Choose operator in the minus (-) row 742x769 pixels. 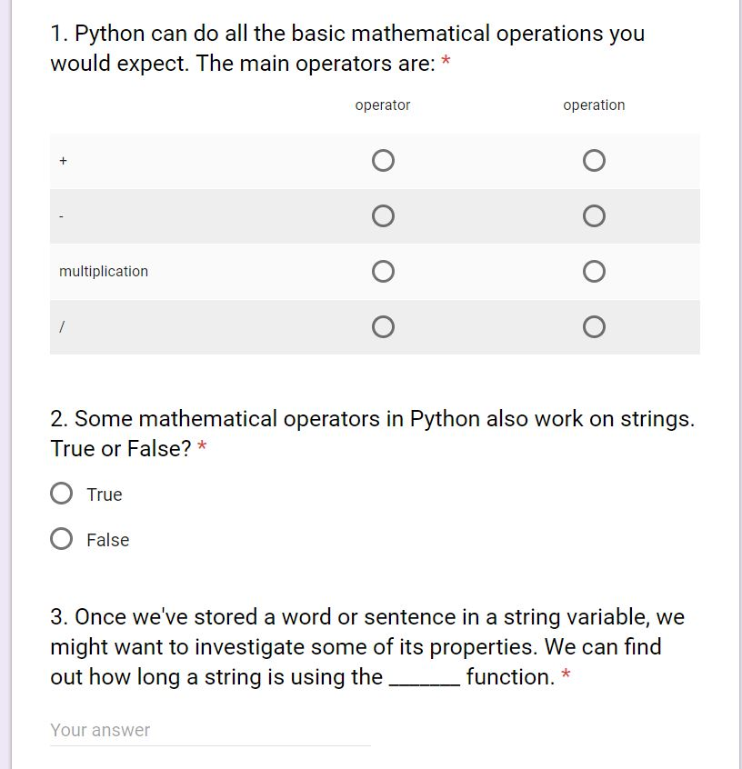(383, 216)
